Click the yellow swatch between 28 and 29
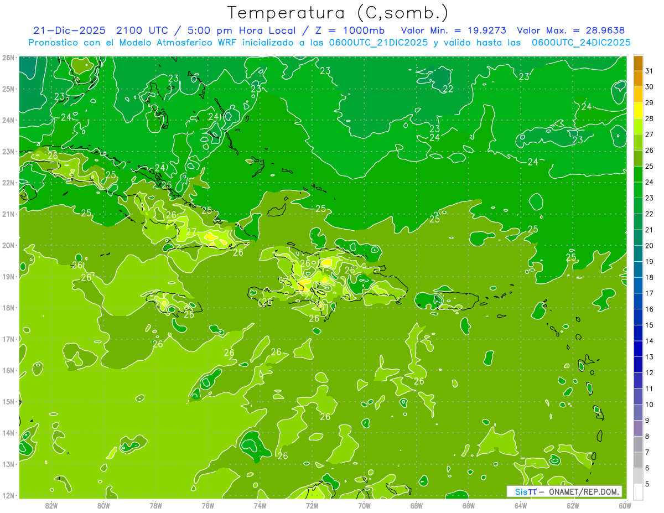Screen dimensions: 664x513 (x=638, y=111)
